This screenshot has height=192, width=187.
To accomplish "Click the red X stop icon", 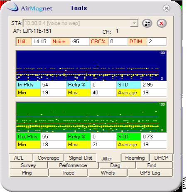I will 161,23.
